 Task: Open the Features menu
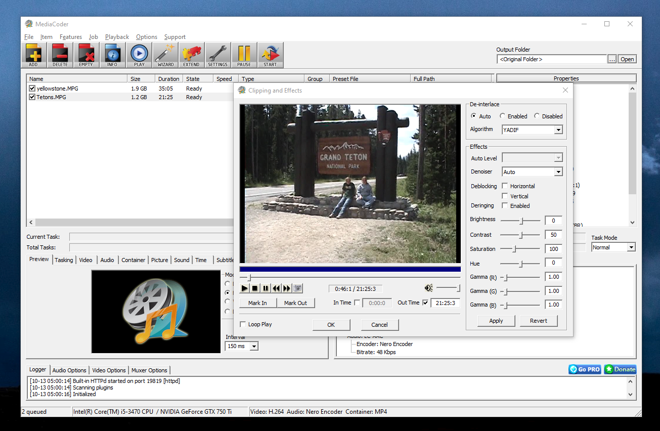[x=71, y=37]
